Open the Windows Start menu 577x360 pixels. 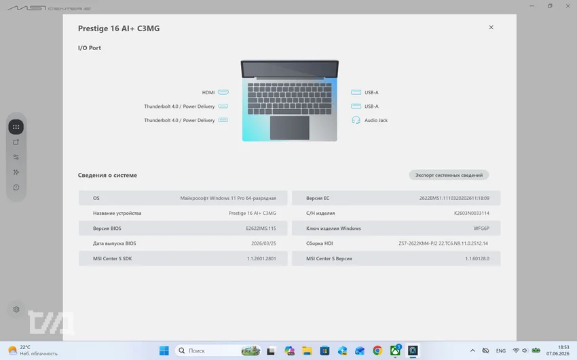point(164,351)
